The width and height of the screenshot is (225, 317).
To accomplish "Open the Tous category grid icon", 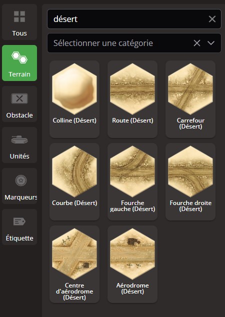I will [x=19, y=22].
